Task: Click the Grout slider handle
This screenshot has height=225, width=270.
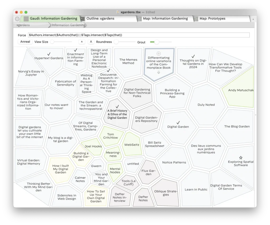Action: click(157, 42)
